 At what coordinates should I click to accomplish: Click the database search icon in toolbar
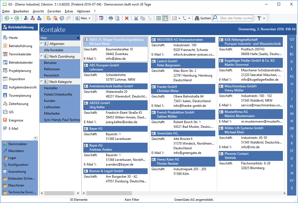pyautogui.click(x=49, y=18)
